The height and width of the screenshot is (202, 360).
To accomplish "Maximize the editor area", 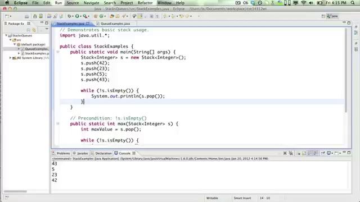I will tap(349, 22).
